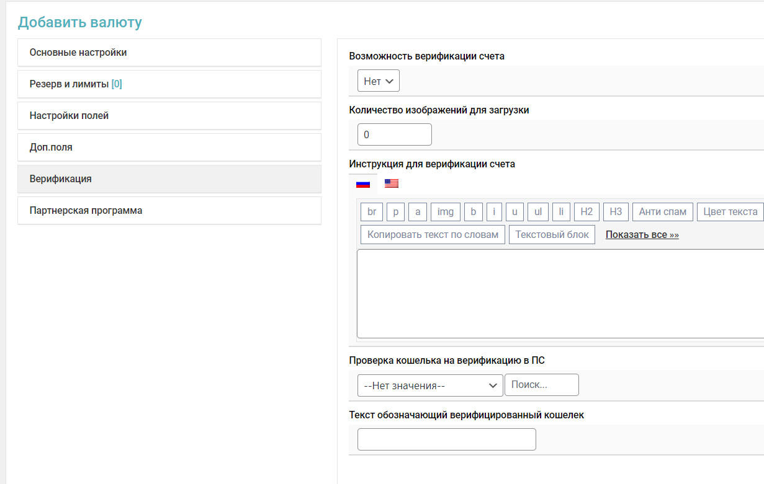Go to the Резерв и лимиты tab
The image size is (764, 484).
169,84
